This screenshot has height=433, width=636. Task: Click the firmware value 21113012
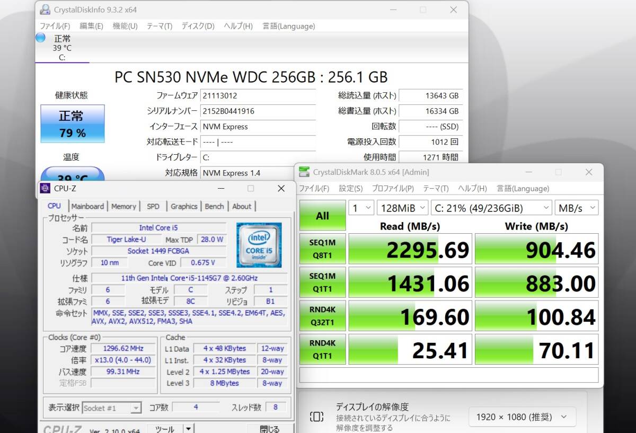[258, 96]
